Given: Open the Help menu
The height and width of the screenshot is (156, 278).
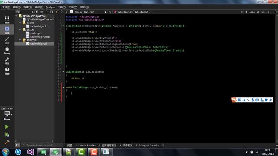Looking at the screenshot, I should [84, 7].
